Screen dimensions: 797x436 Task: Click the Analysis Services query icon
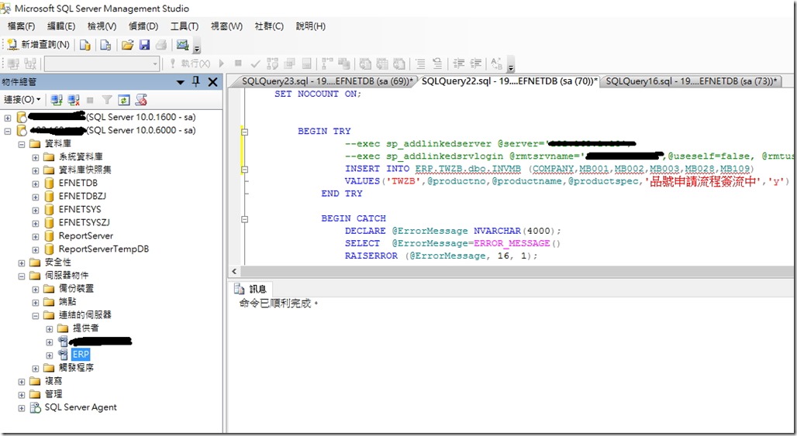coord(105,45)
